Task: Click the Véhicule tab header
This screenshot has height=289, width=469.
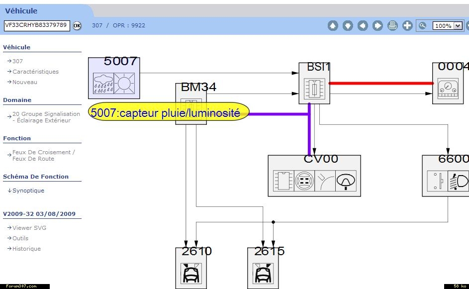Action: tap(21, 11)
